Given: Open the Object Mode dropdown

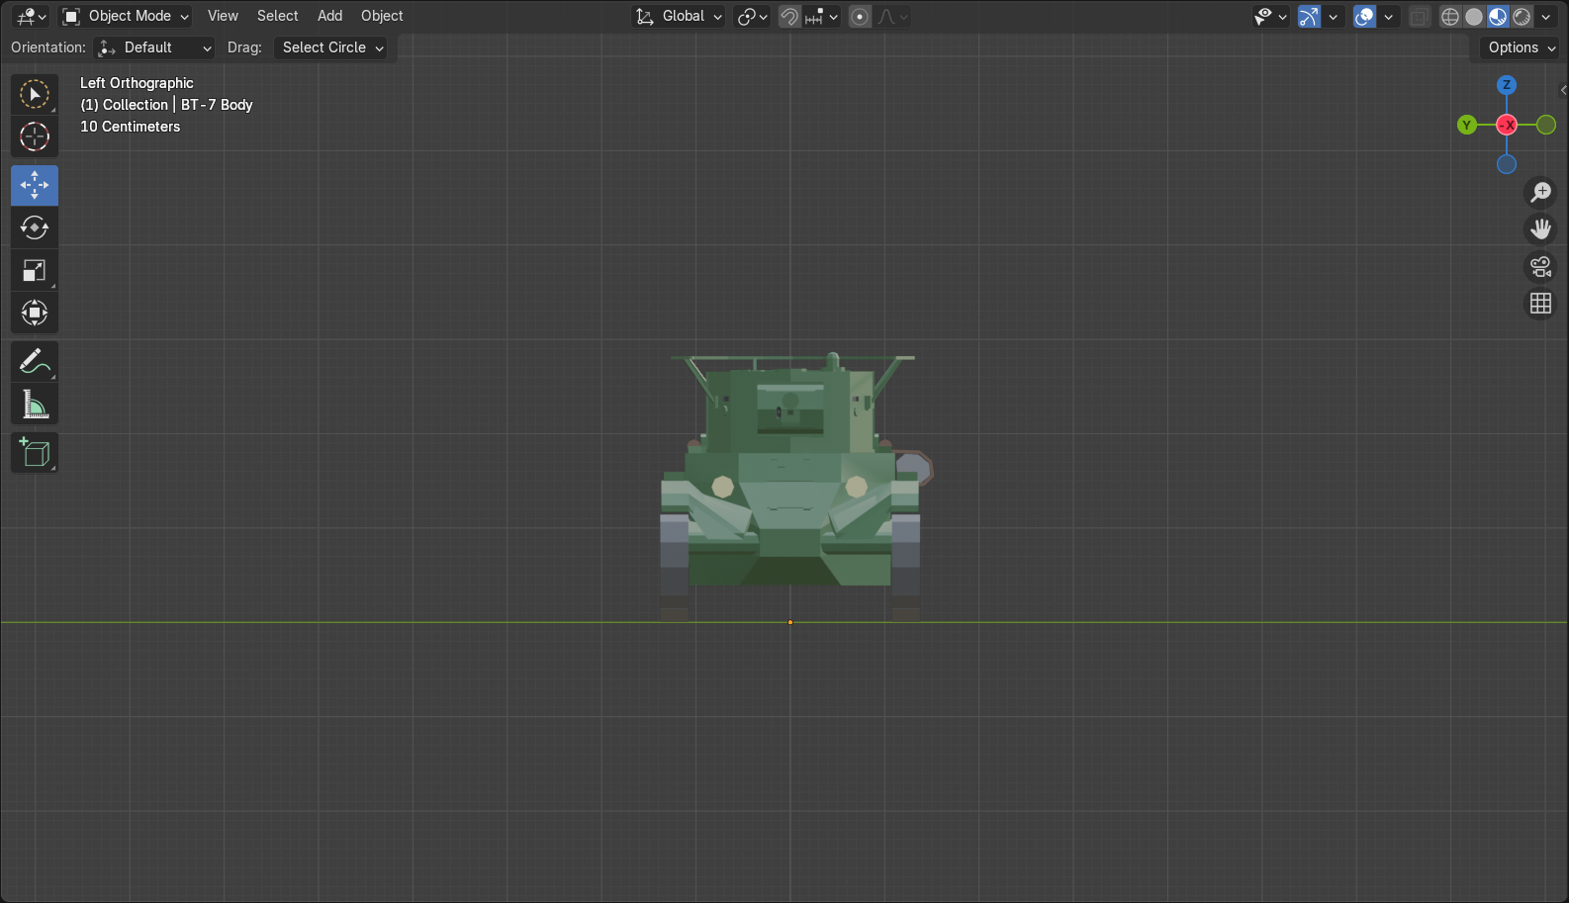Looking at the screenshot, I should pyautogui.click(x=126, y=16).
